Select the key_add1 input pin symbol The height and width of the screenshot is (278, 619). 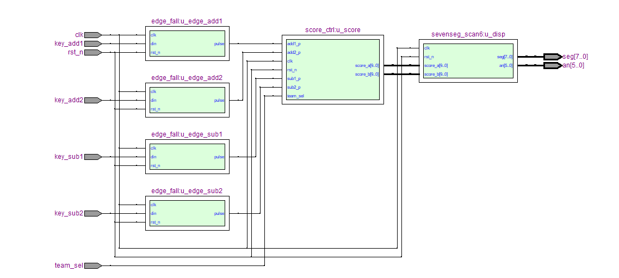click(x=93, y=44)
